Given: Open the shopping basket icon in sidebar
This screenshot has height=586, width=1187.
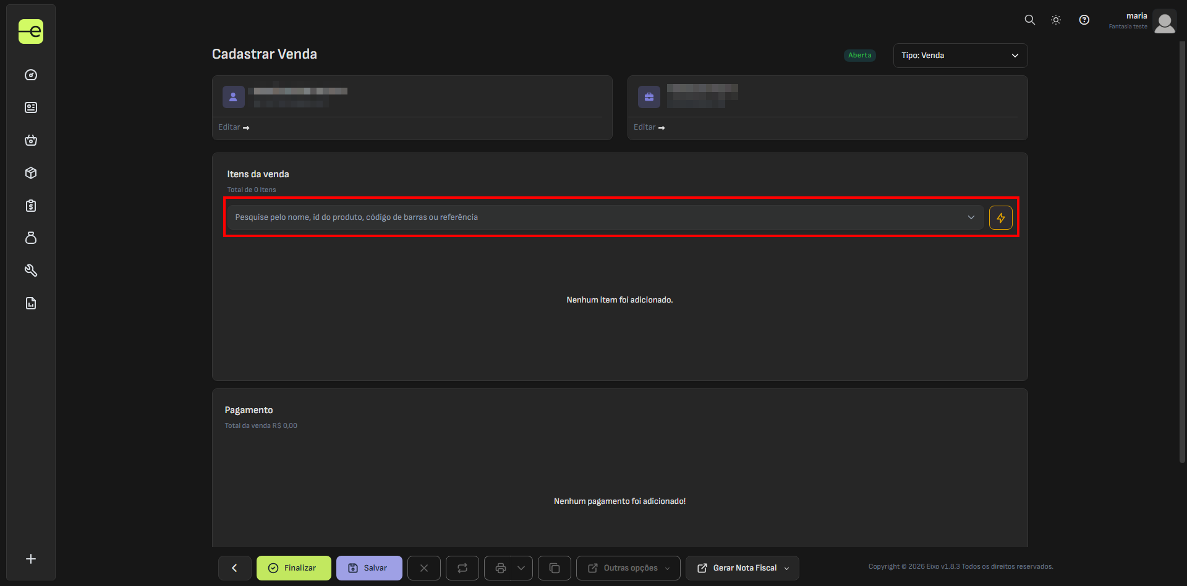Looking at the screenshot, I should 31,140.
